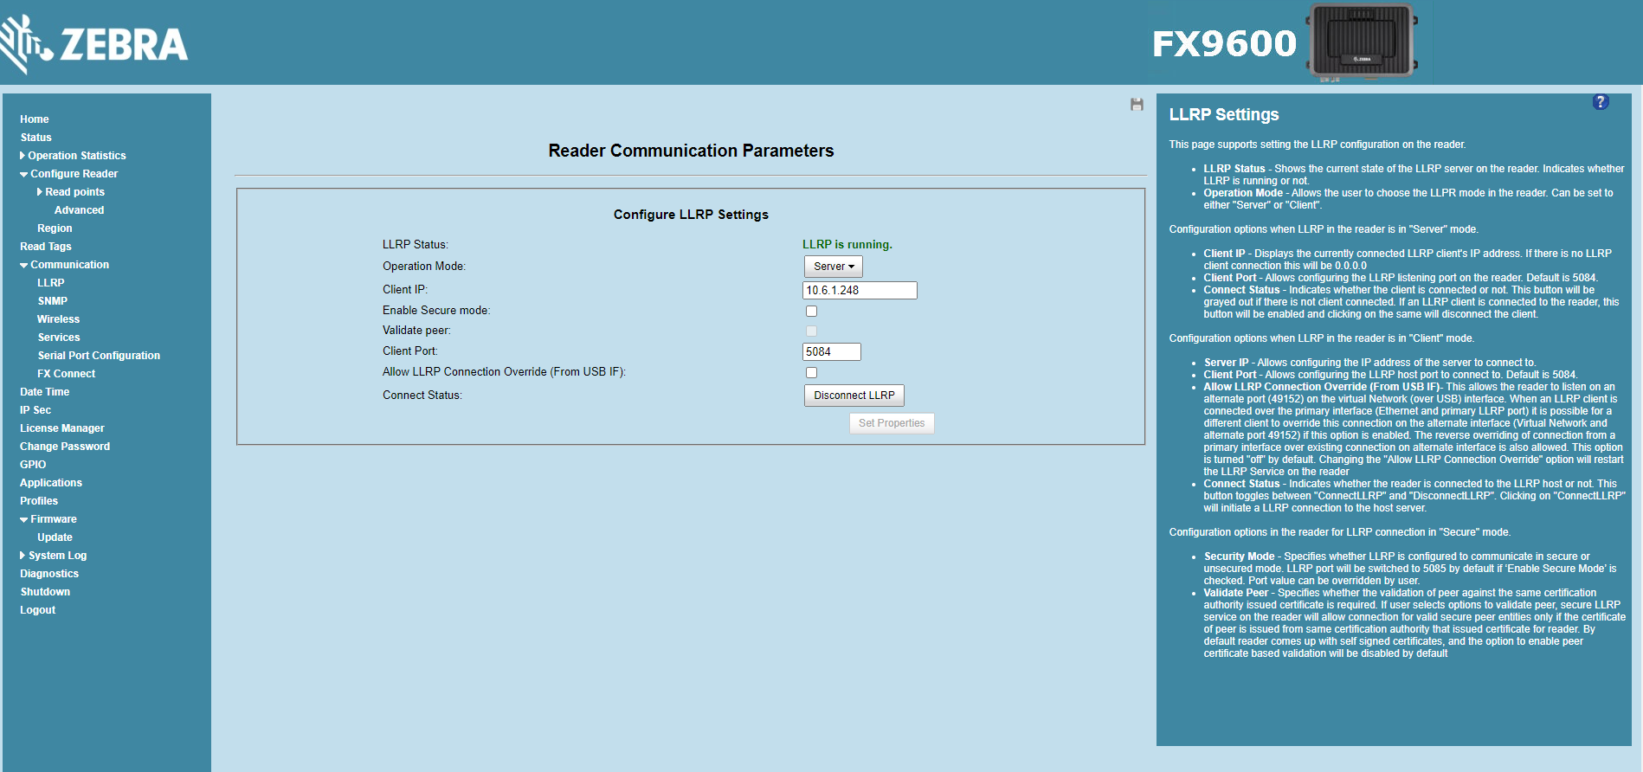Open Diagnostics page
1643x772 pixels.
pos(49,574)
